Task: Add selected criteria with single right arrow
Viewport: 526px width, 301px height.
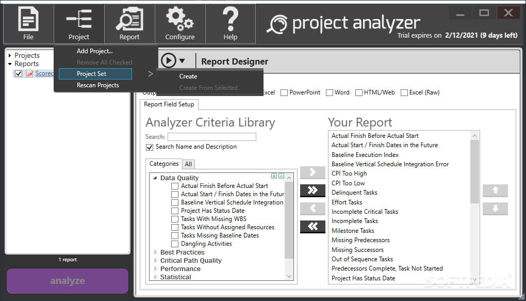Action: 313,172
